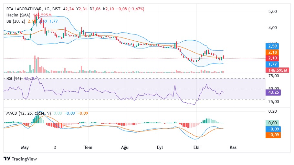Click the TradingView logo
Viewport: 294px width, 165px height.
pyautogui.click(x=20, y=159)
